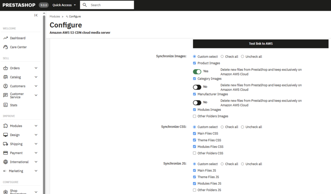331x194 pixels.
Task: Click the search magnifier icon
Action: 85,5
